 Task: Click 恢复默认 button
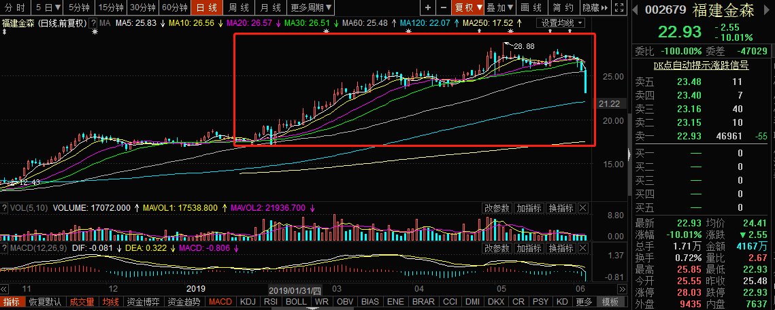45,302
